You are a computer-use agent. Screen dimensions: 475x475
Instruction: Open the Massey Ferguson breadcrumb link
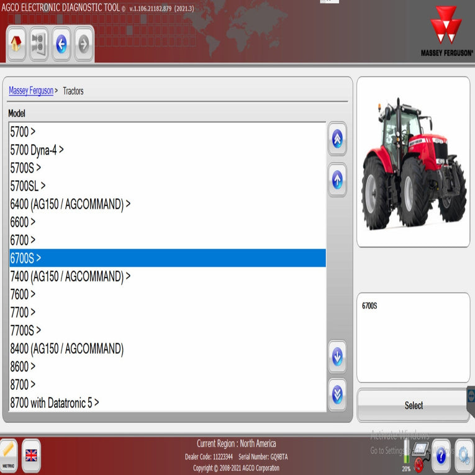pos(31,91)
